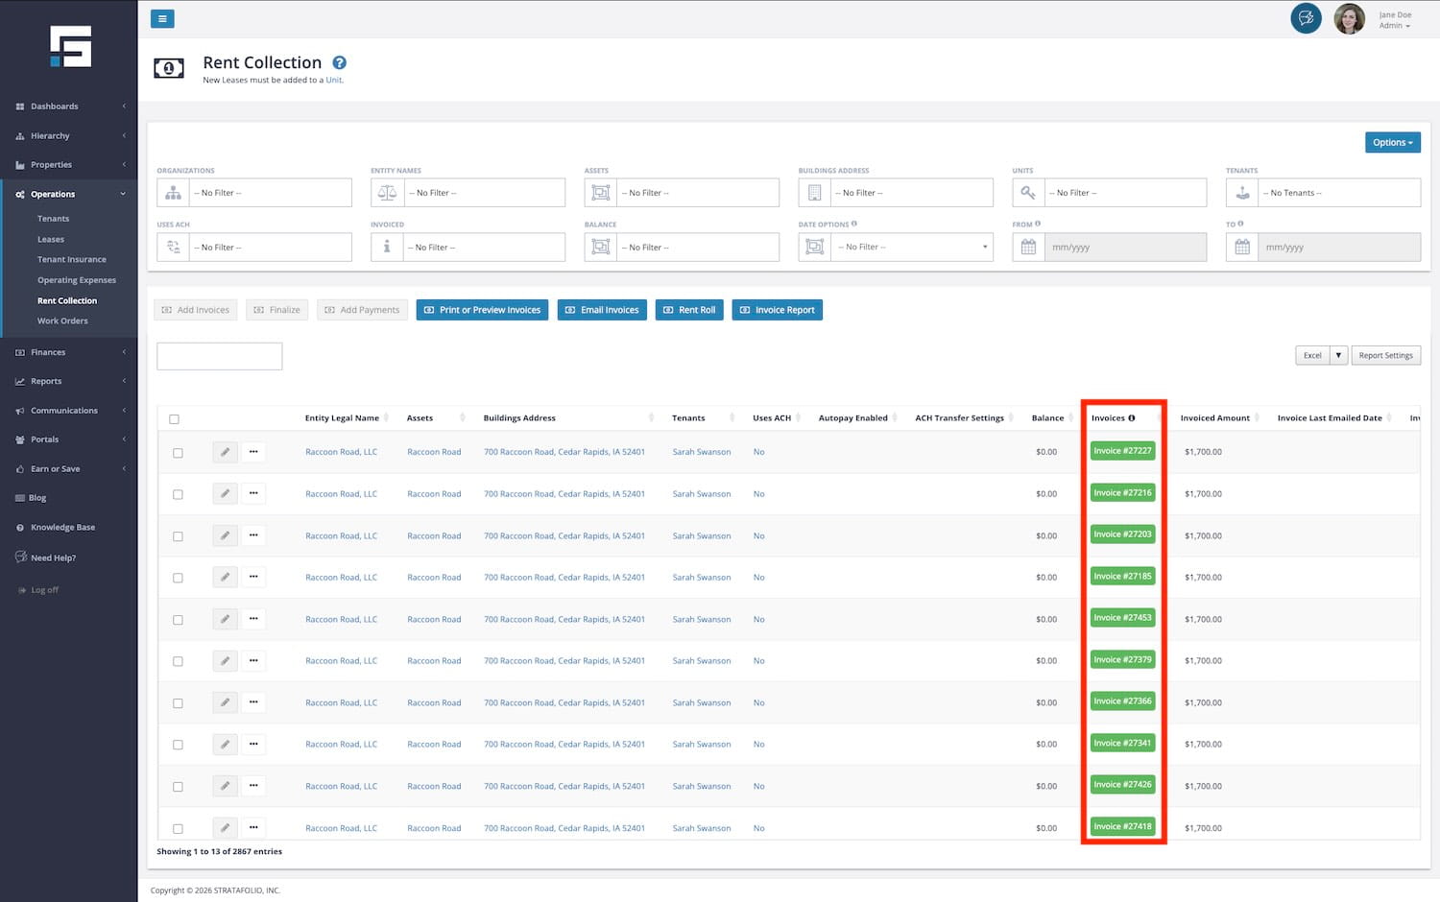This screenshot has height=902, width=1440.
Task: Click the hamburger menu icon at top
Action: 162,18
